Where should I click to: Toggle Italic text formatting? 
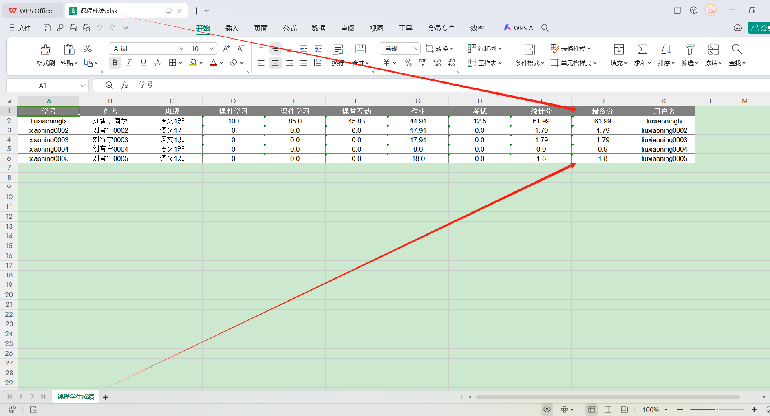click(x=129, y=63)
